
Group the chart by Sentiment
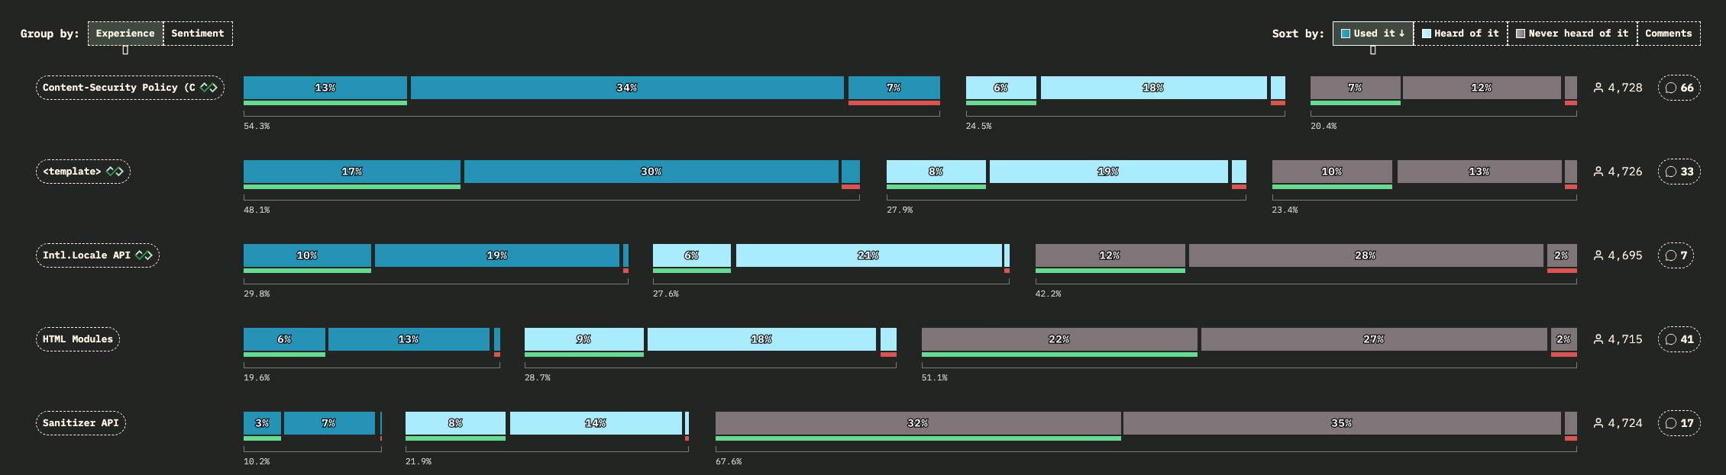pyautogui.click(x=198, y=34)
